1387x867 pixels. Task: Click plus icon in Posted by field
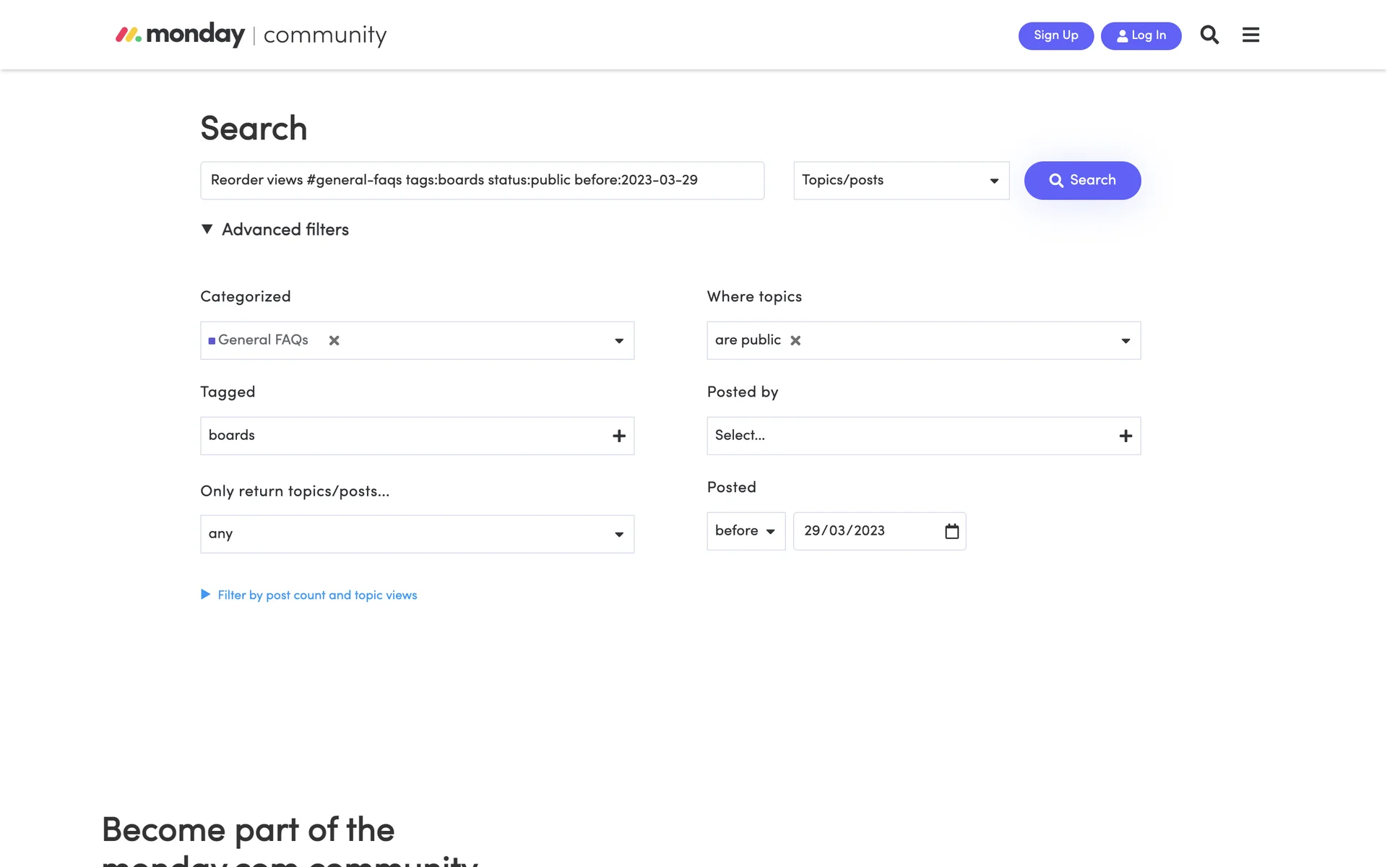[x=1125, y=436]
